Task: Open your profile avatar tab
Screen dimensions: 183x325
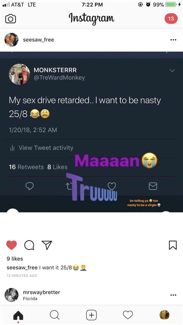Action: point(164,315)
